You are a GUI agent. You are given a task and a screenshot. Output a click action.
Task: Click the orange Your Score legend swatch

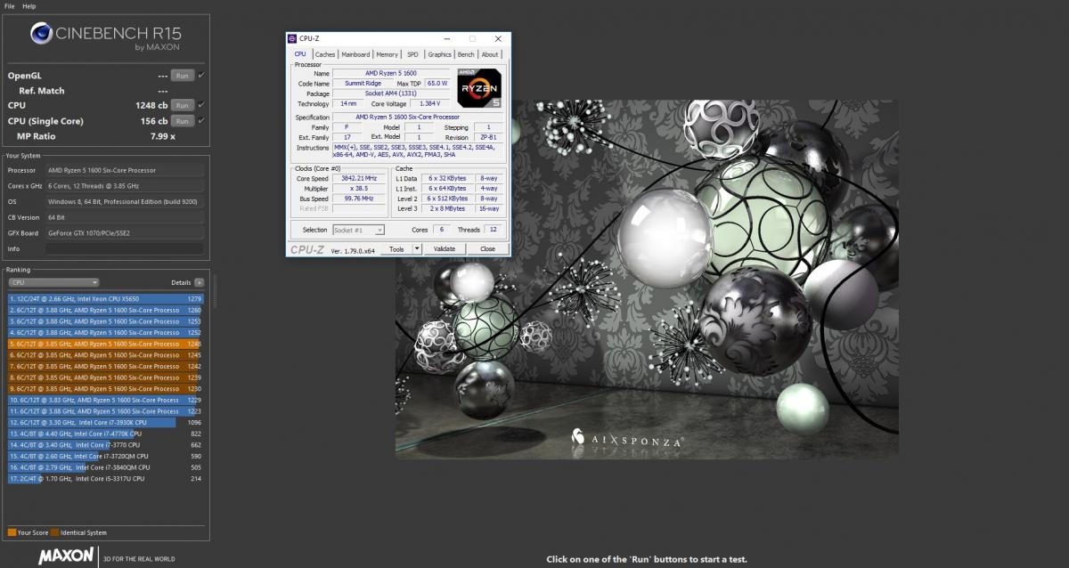click(12, 532)
